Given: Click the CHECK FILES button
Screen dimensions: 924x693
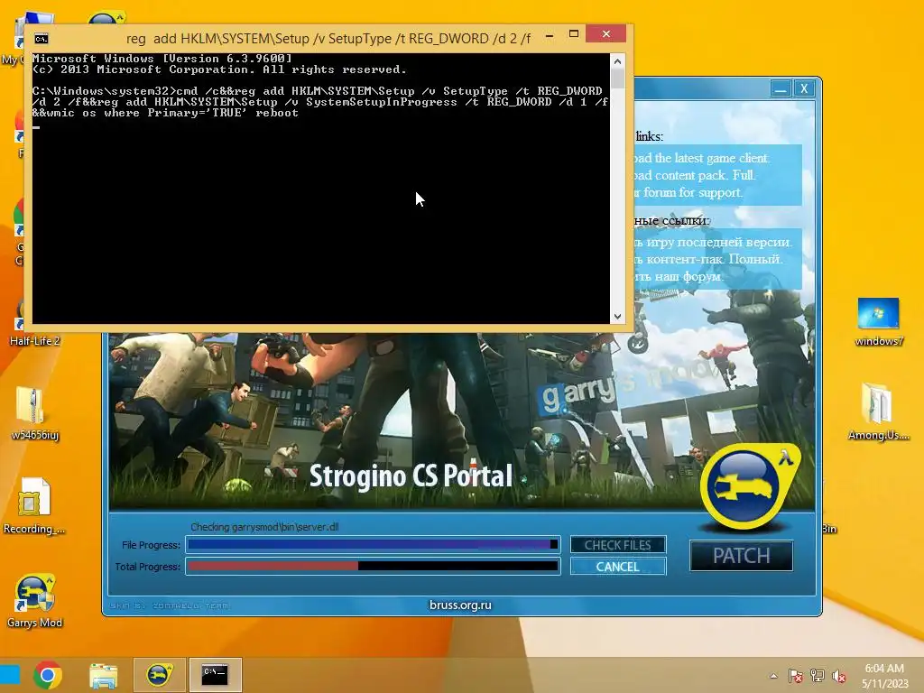Looking at the screenshot, I should coord(617,545).
